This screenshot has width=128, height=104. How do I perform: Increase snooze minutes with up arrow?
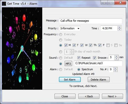click(x=116, y=57)
